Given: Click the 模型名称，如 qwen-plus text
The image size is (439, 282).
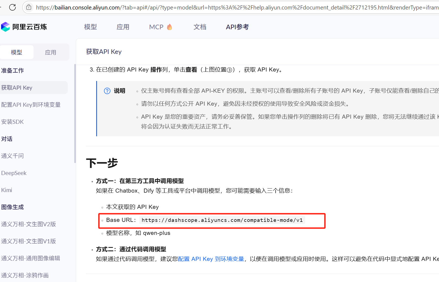Looking at the screenshot, I should [138, 233].
